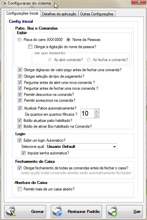Click the Restaurar Padrão button
Image resolution: width=147 pixels, height=220 pixels.
(76, 211)
